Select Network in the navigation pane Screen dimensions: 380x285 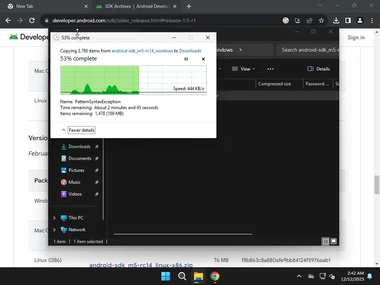pyautogui.click(x=77, y=229)
